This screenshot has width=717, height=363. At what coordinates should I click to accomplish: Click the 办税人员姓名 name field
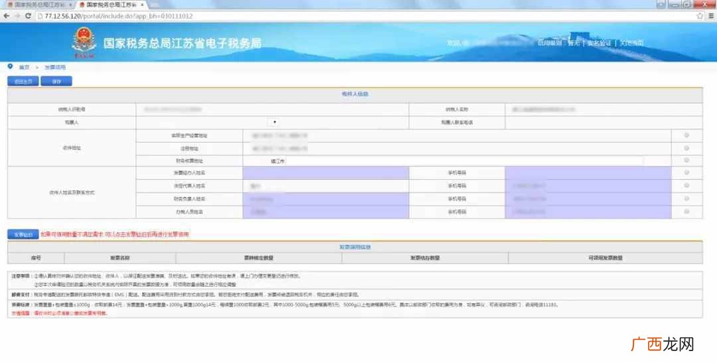325,212
